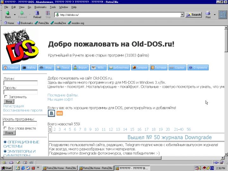This screenshot has height=171, width=228.
Task: Open Composer component icon in status bar
Action: (18, 162)
